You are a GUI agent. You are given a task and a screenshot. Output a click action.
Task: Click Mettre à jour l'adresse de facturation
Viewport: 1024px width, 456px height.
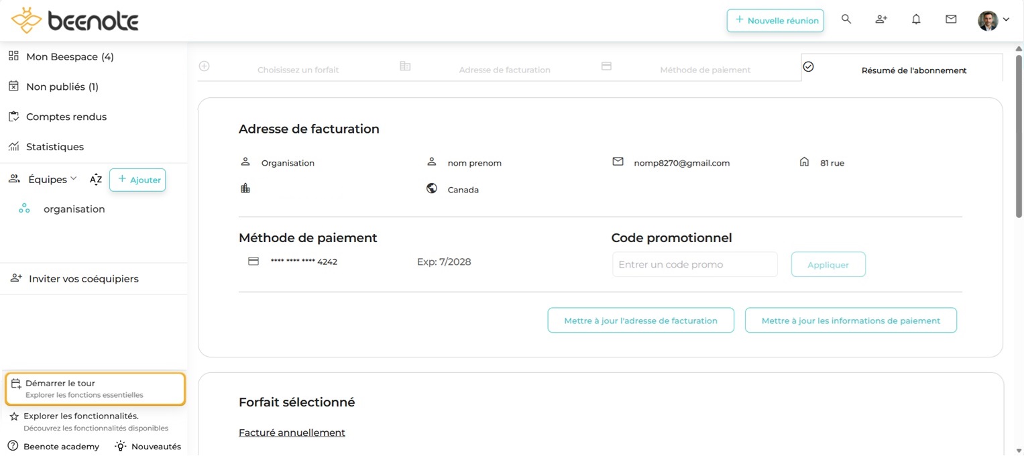pos(640,321)
